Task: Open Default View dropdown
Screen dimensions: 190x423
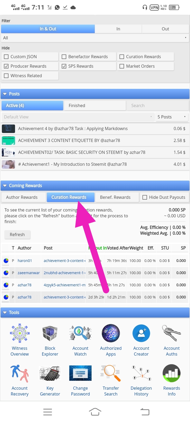Action: pyautogui.click(x=78, y=117)
